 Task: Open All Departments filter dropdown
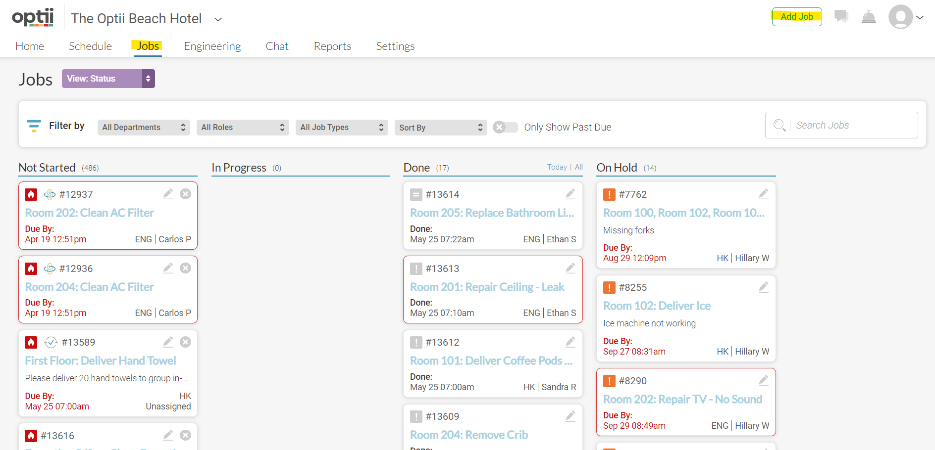(144, 128)
